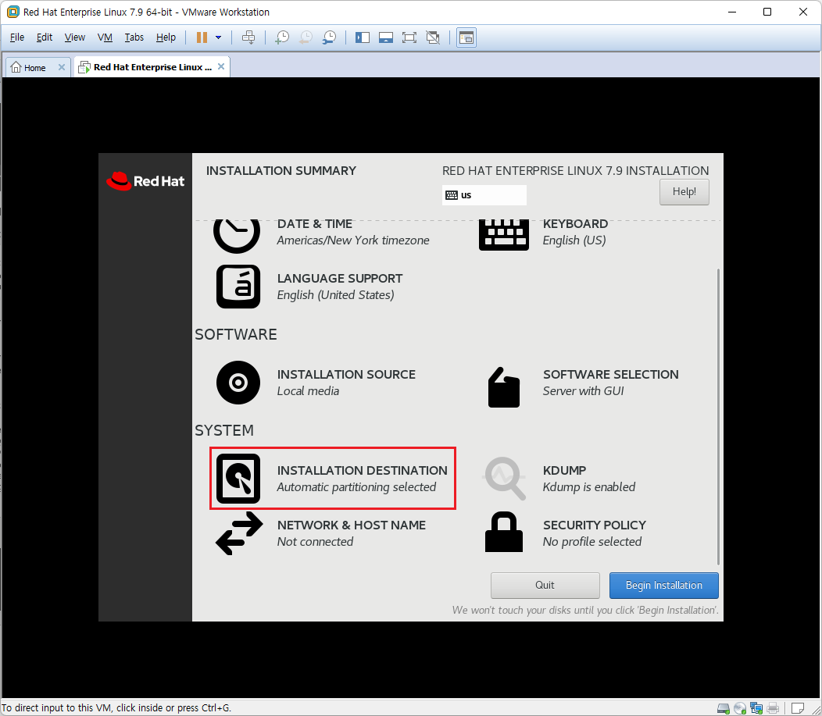Open the Software Selection package icon
This screenshot has width=822, height=716.
(504, 387)
